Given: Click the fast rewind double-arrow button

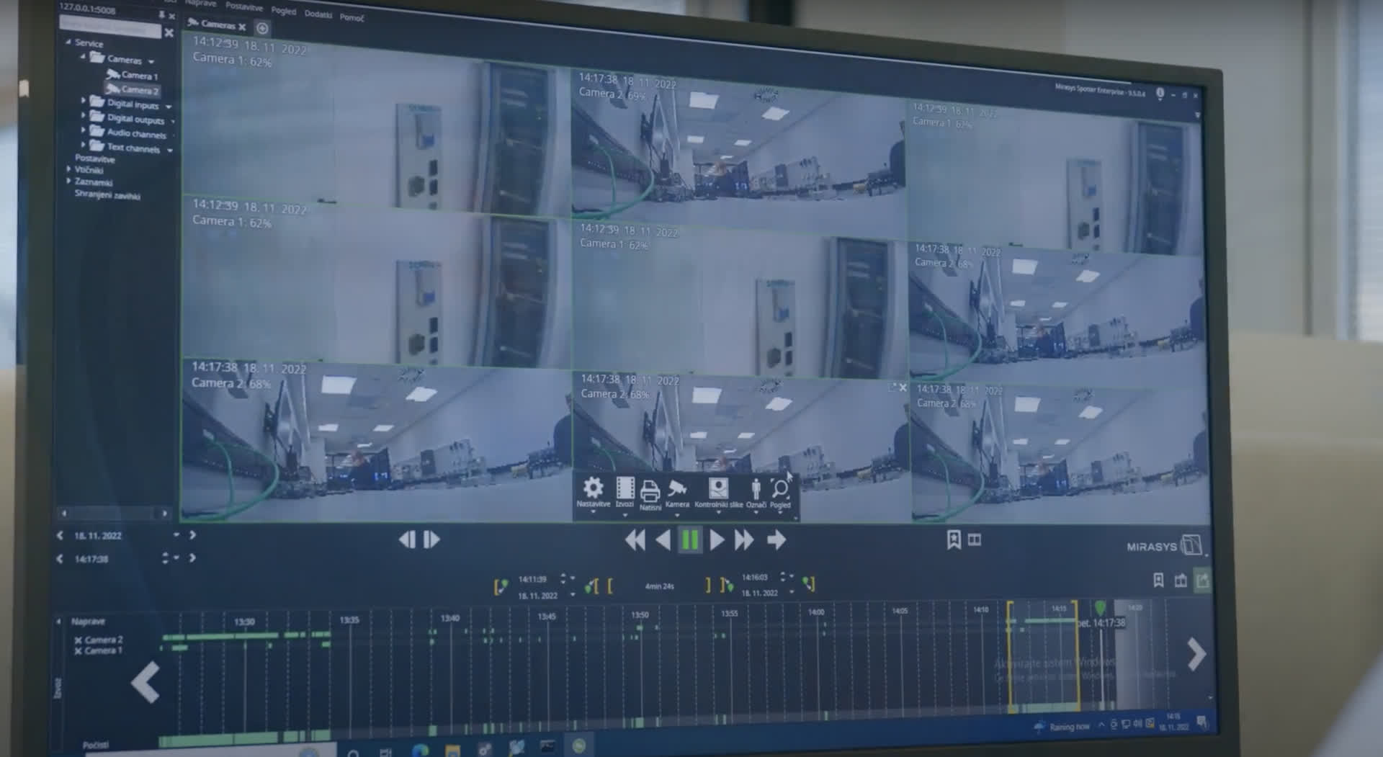Looking at the screenshot, I should (635, 539).
